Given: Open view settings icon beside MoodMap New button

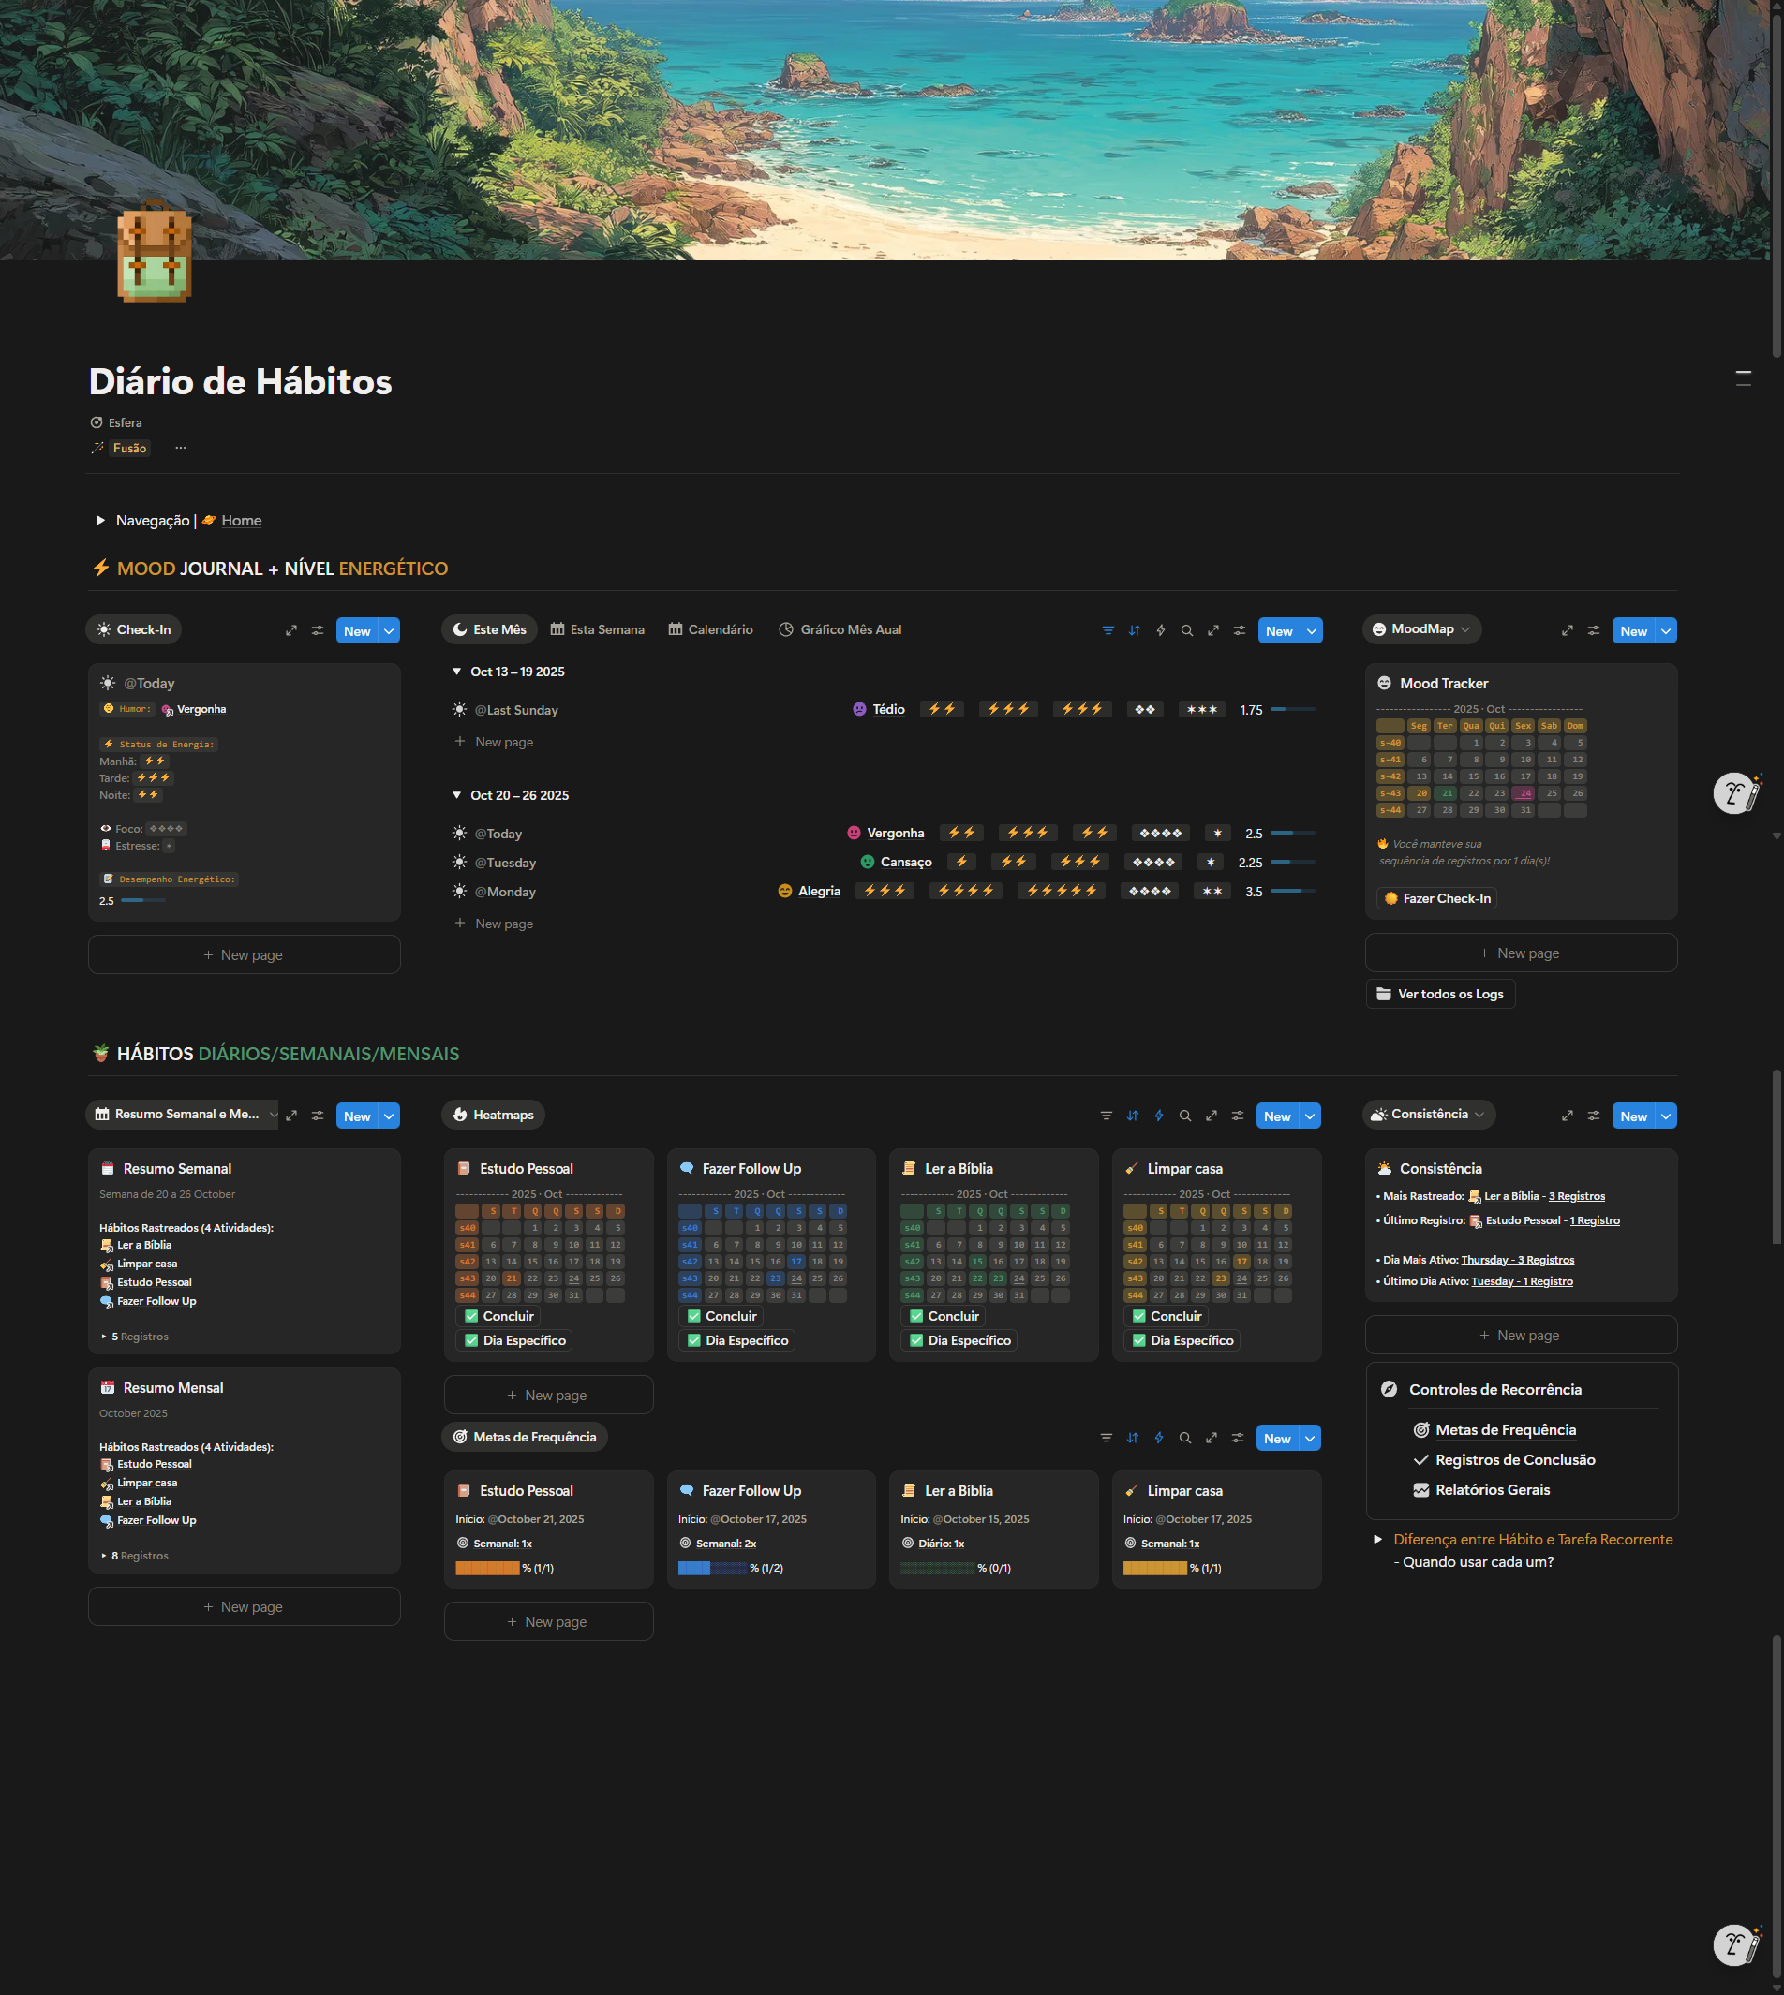Looking at the screenshot, I should (1593, 631).
